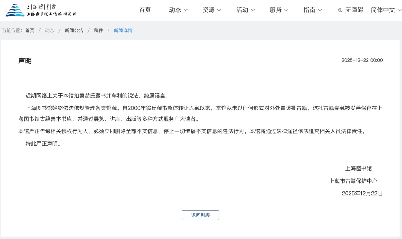Click the circled accessibility icon beside 无障碍
The width and height of the screenshot is (402, 239).
(x=340, y=10)
